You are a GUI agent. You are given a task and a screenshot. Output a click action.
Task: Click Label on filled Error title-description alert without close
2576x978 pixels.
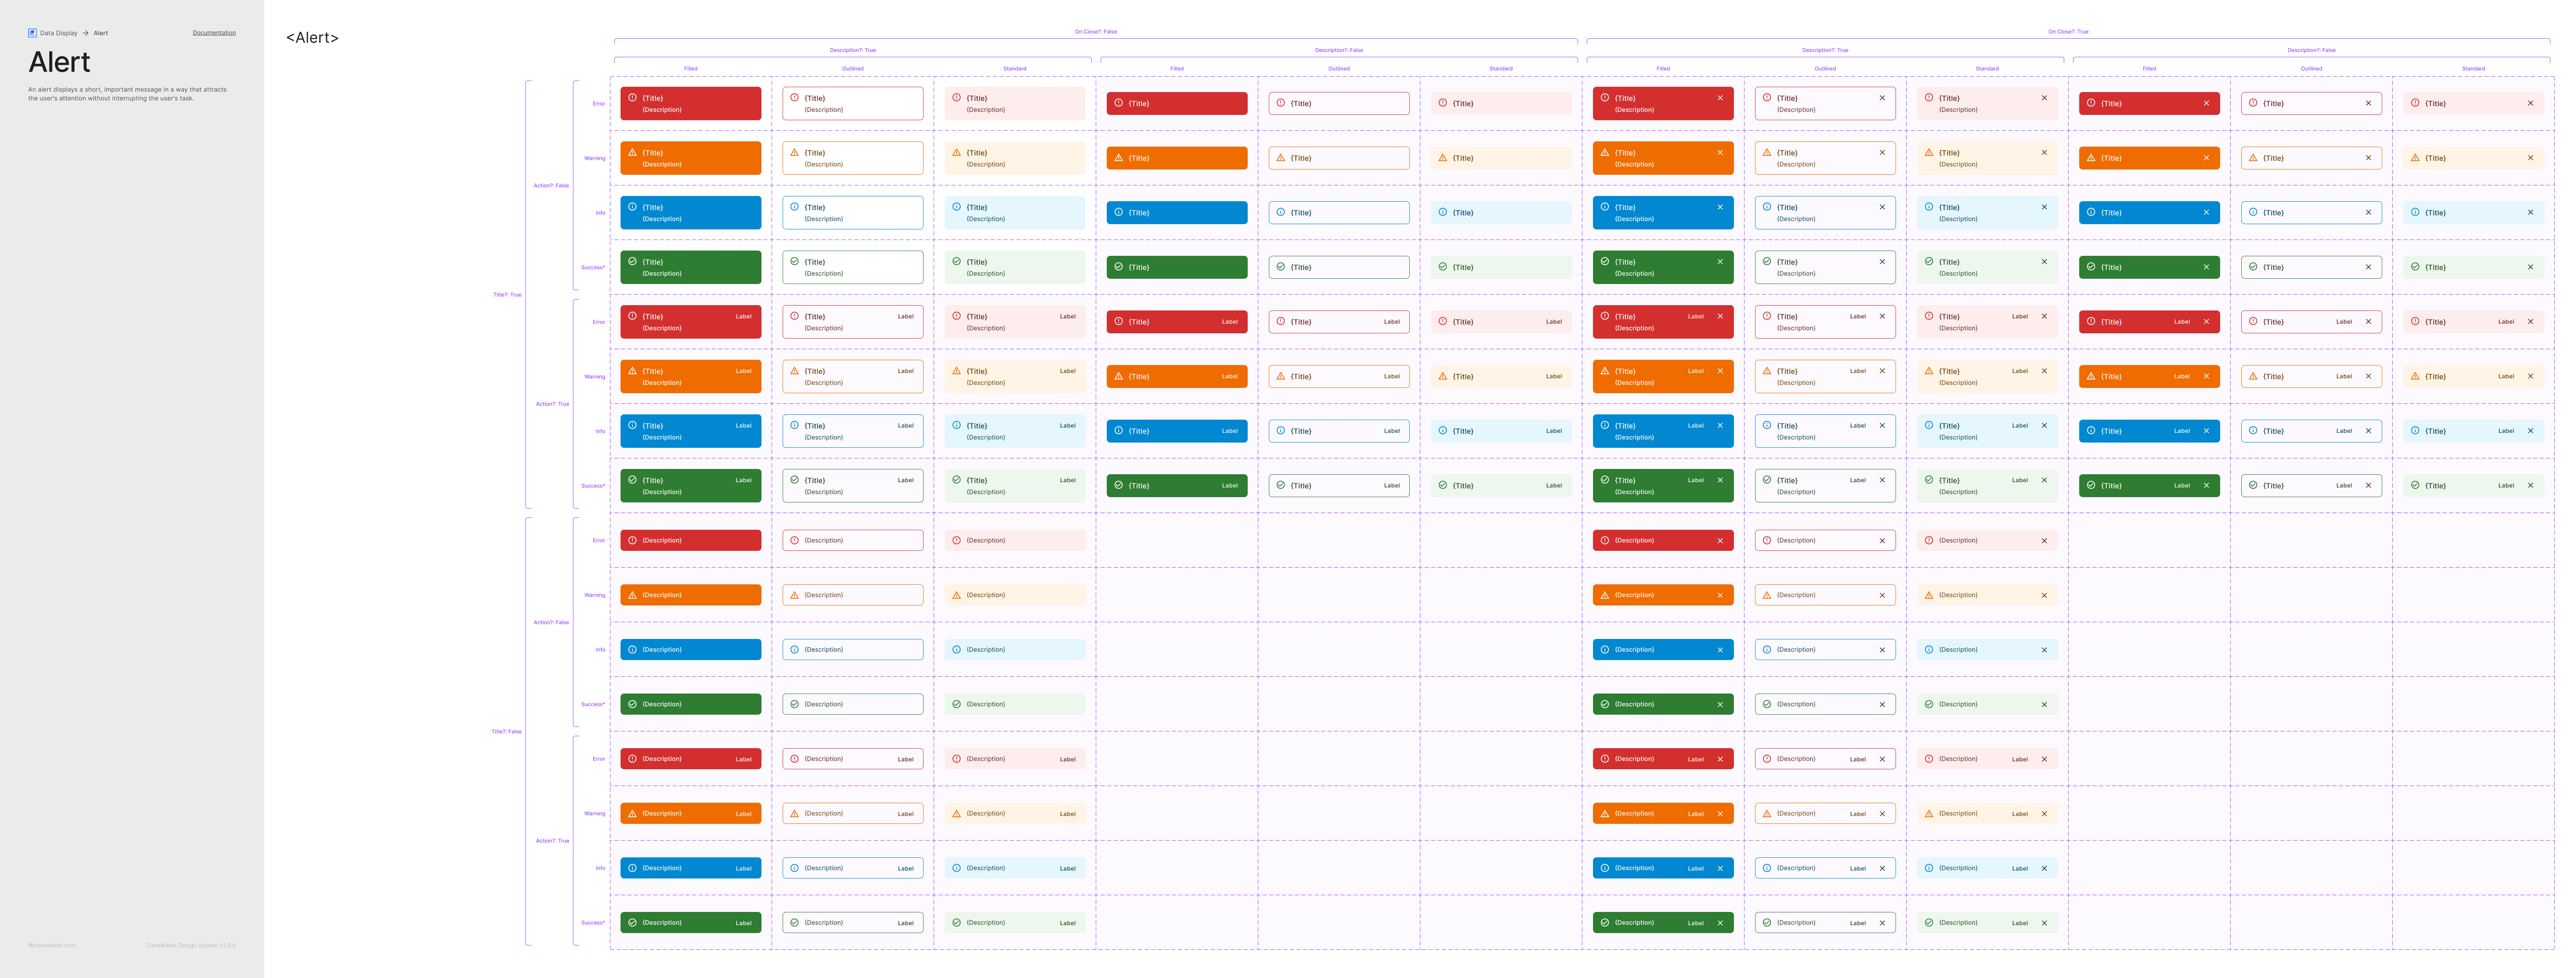coord(744,317)
